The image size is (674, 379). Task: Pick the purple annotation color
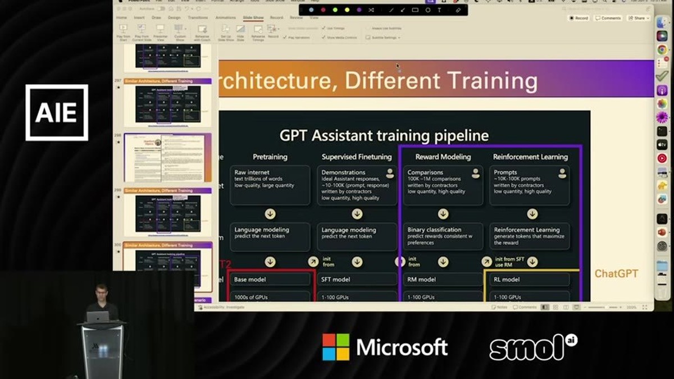(x=359, y=10)
